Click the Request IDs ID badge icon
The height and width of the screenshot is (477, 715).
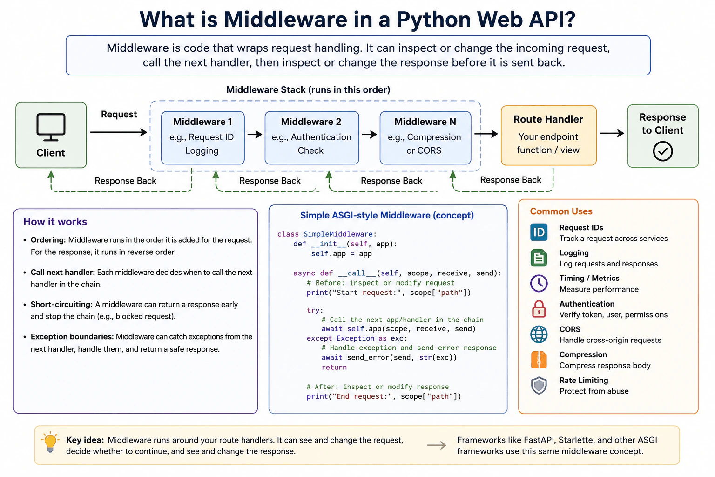(539, 232)
